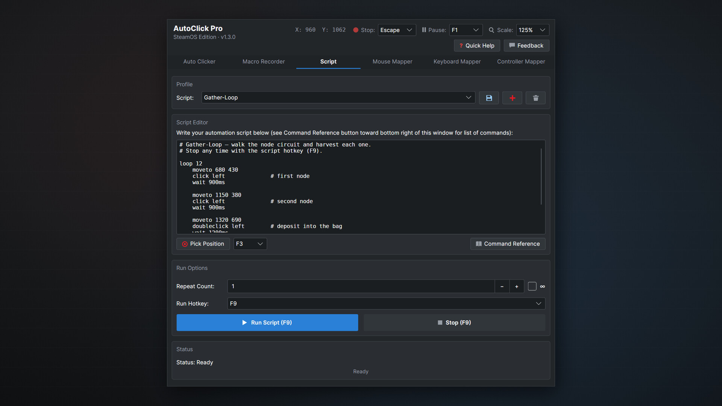Open the Stop hotkey Escape dropdown
This screenshot has width=722, height=406.
397,30
